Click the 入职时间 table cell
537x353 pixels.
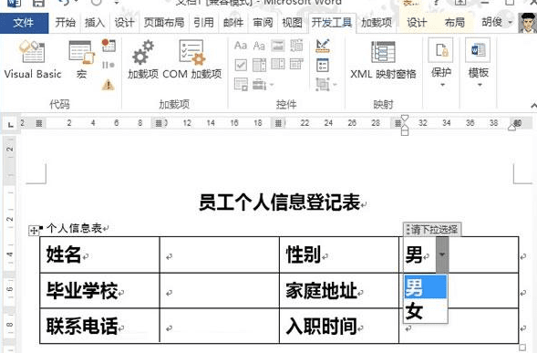339,326
